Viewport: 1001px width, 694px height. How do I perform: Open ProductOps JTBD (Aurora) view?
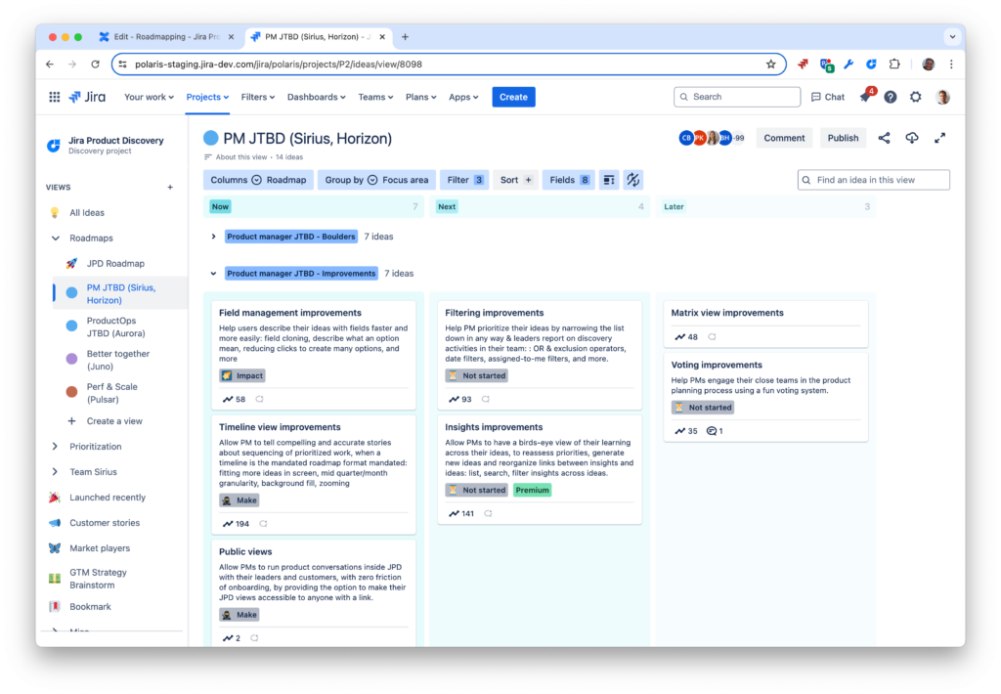(x=115, y=326)
